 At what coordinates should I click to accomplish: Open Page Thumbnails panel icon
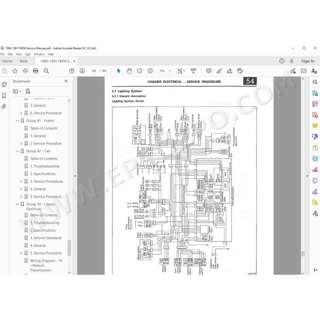point(4,85)
